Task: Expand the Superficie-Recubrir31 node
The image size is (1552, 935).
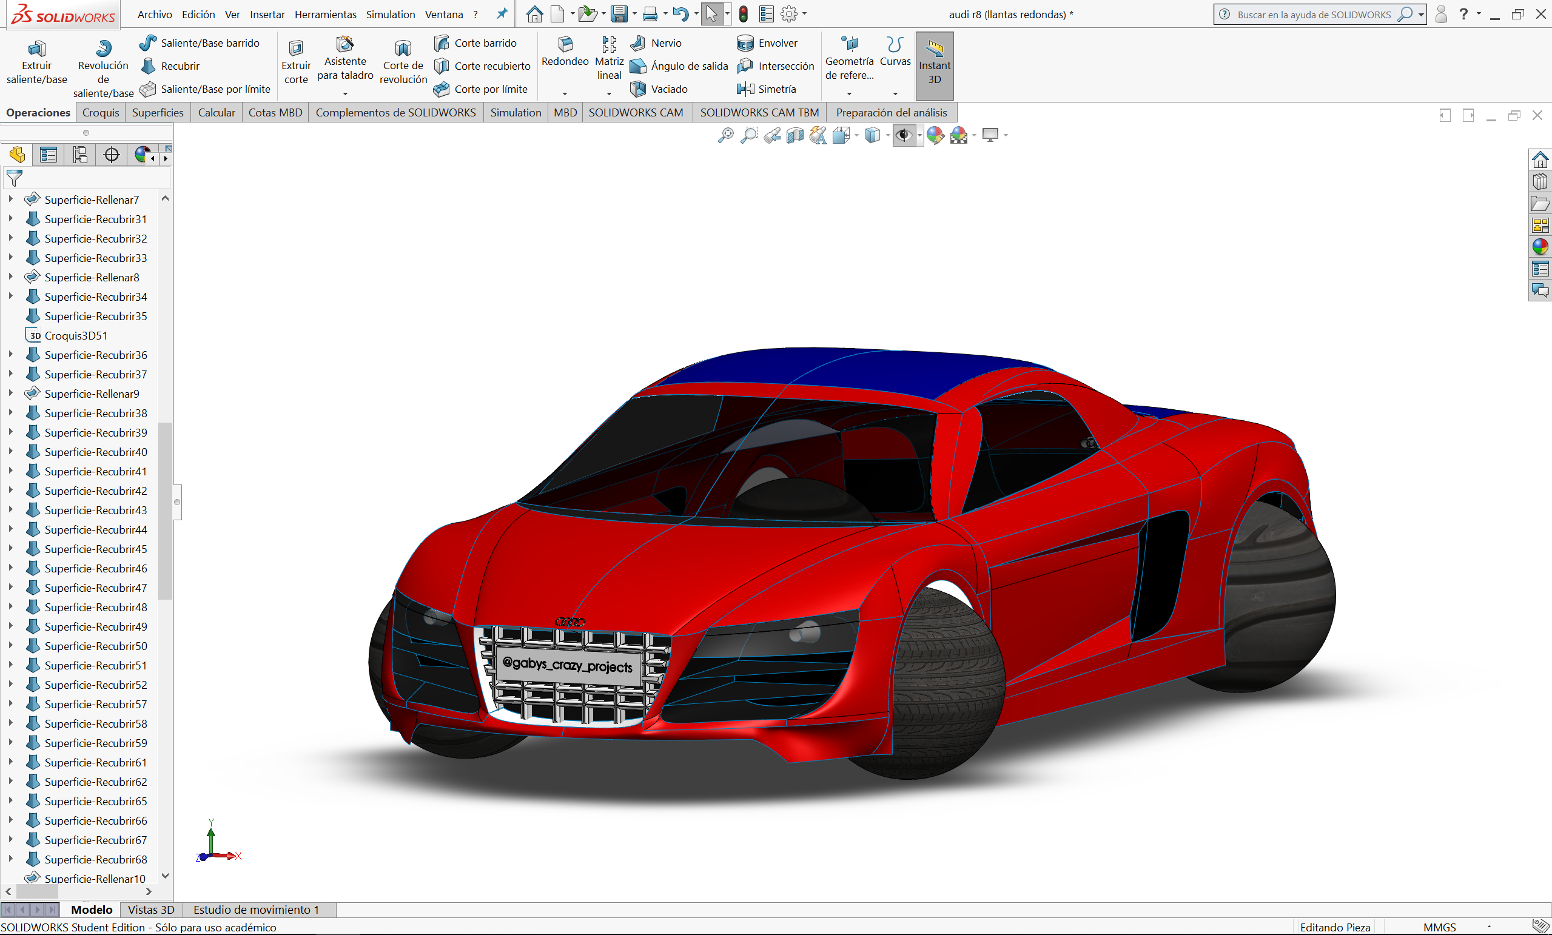Action: click(x=10, y=218)
